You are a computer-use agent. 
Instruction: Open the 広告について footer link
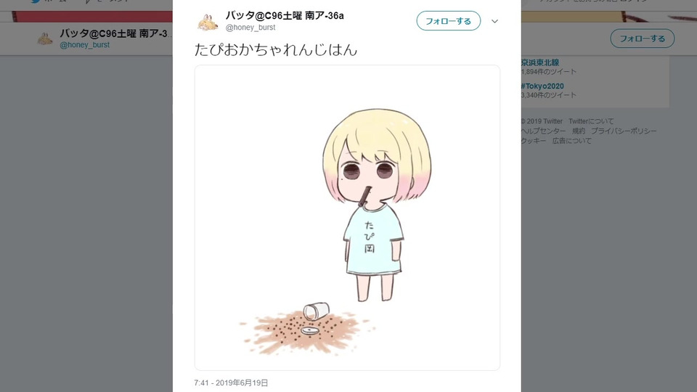[x=571, y=141]
